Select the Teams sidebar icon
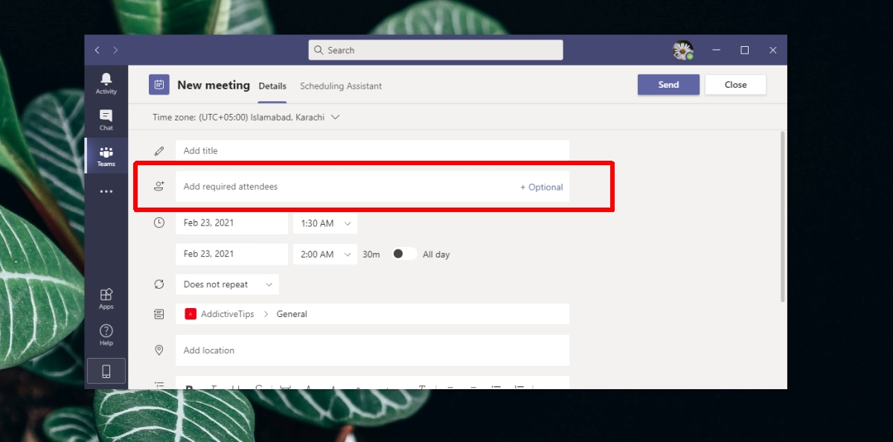 (106, 156)
